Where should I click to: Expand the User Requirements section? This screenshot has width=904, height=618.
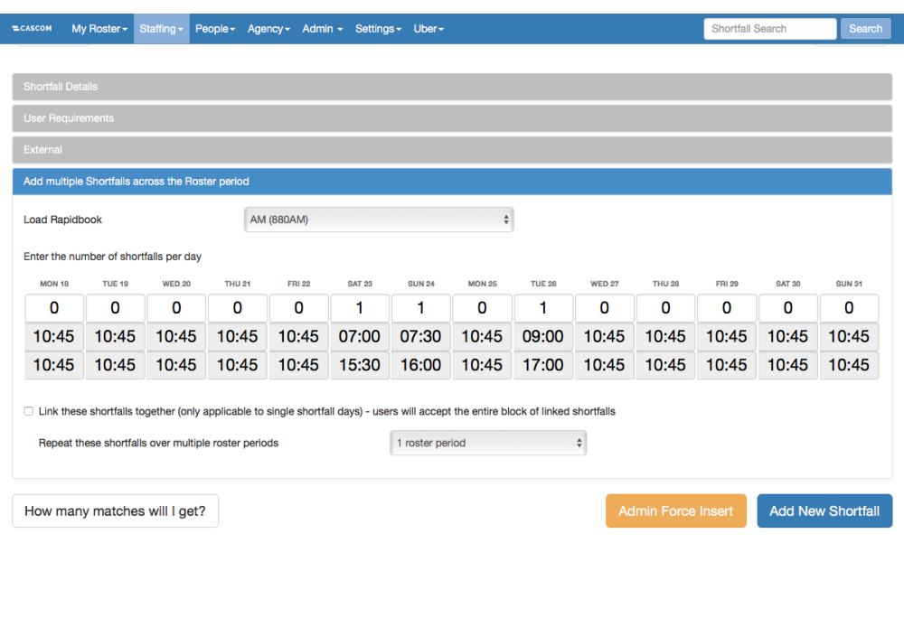[x=452, y=118]
